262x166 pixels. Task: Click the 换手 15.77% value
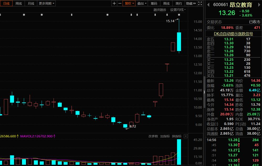click(x=227, y=95)
